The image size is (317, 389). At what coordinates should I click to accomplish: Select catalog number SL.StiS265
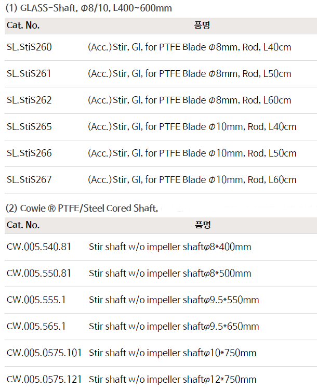point(29,127)
